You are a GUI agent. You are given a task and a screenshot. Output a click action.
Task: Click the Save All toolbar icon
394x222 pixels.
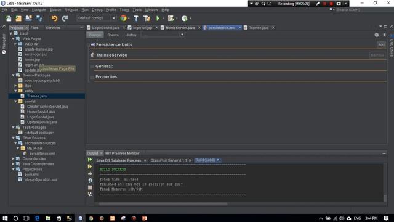click(x=39, y=18)
